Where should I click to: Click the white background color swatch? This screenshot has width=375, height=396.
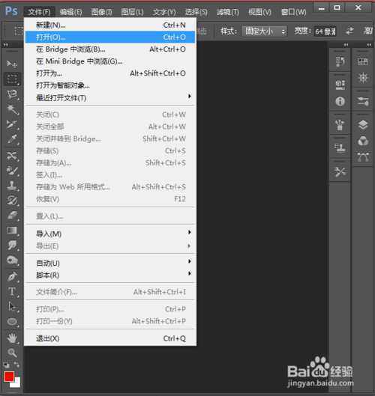point(16,384)
